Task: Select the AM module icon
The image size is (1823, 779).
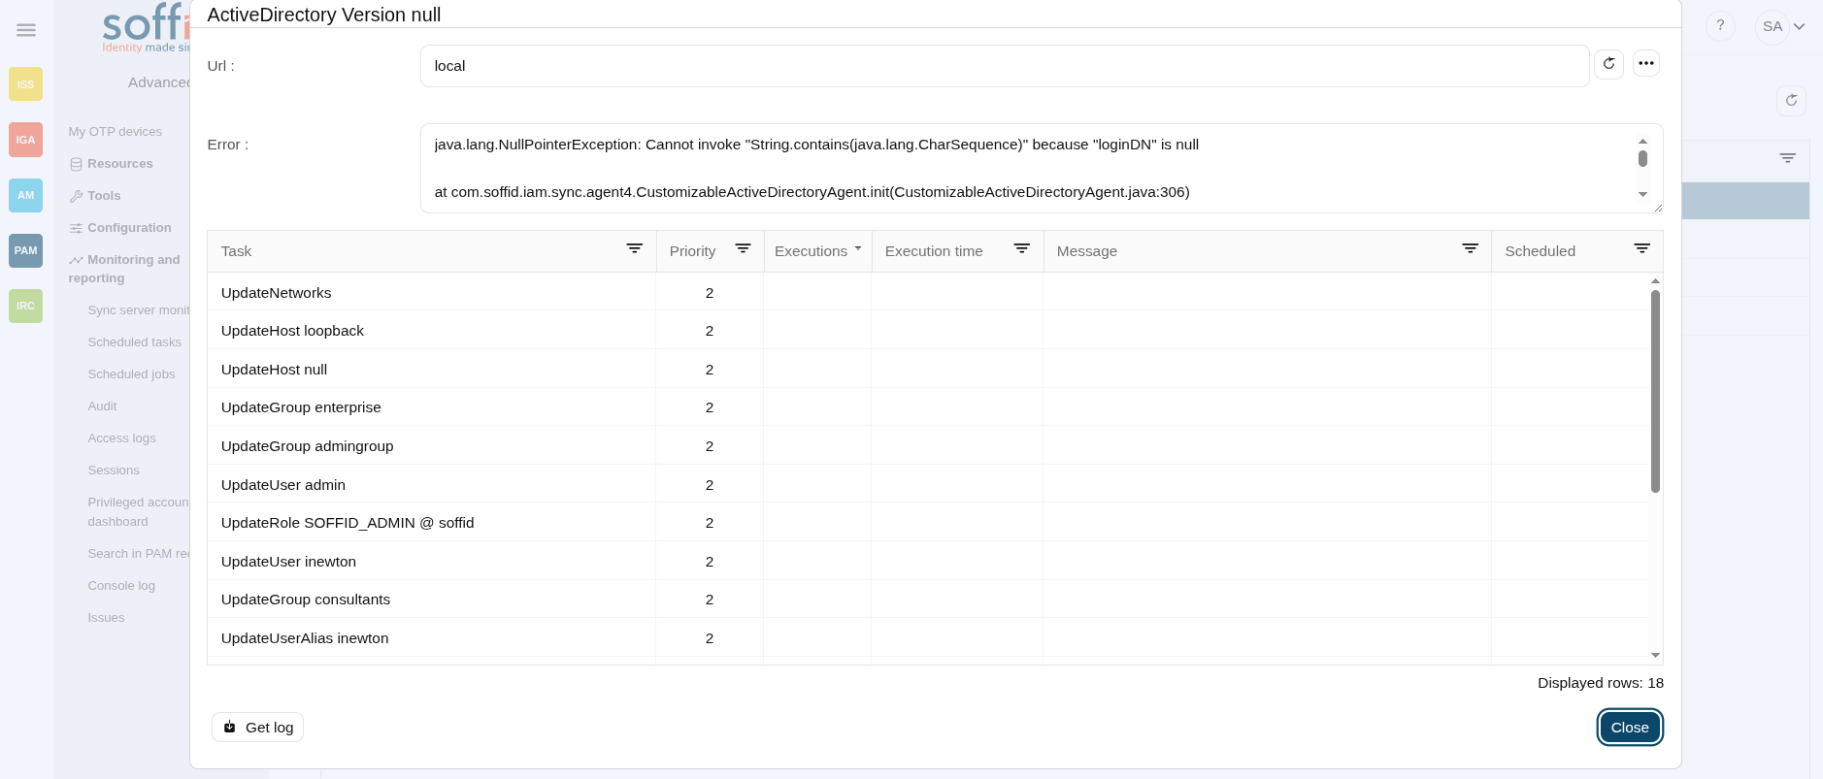Action: pos(25,195)
